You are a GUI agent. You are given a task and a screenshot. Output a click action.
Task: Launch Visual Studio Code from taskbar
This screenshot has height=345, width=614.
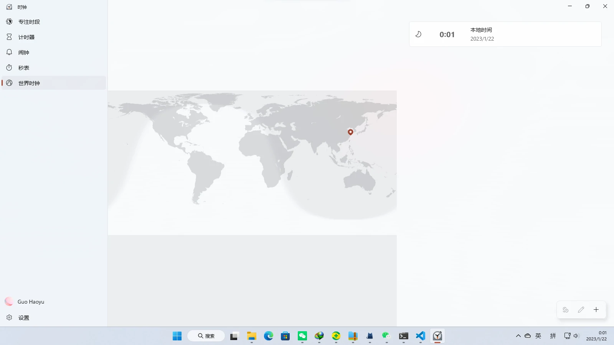coord(421,336)
